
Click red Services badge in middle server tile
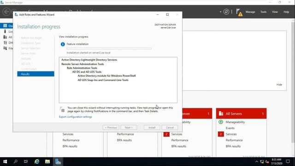(166, 134)
